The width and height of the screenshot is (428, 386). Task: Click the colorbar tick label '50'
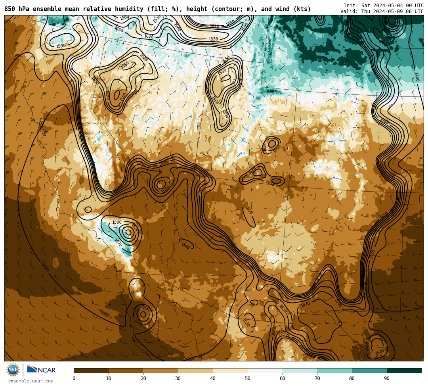point(248,378)
